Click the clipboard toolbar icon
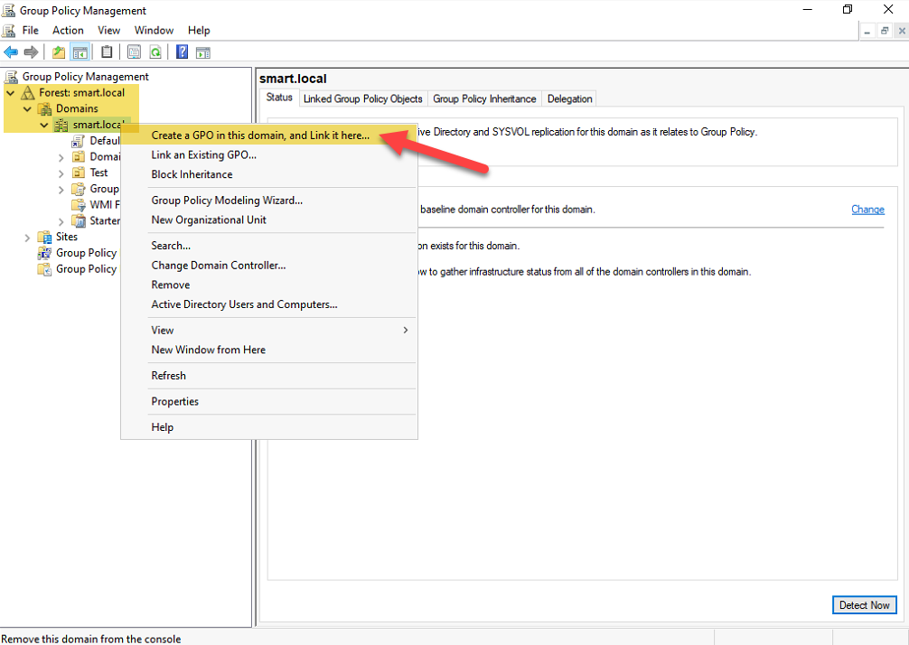 [107, 52]
